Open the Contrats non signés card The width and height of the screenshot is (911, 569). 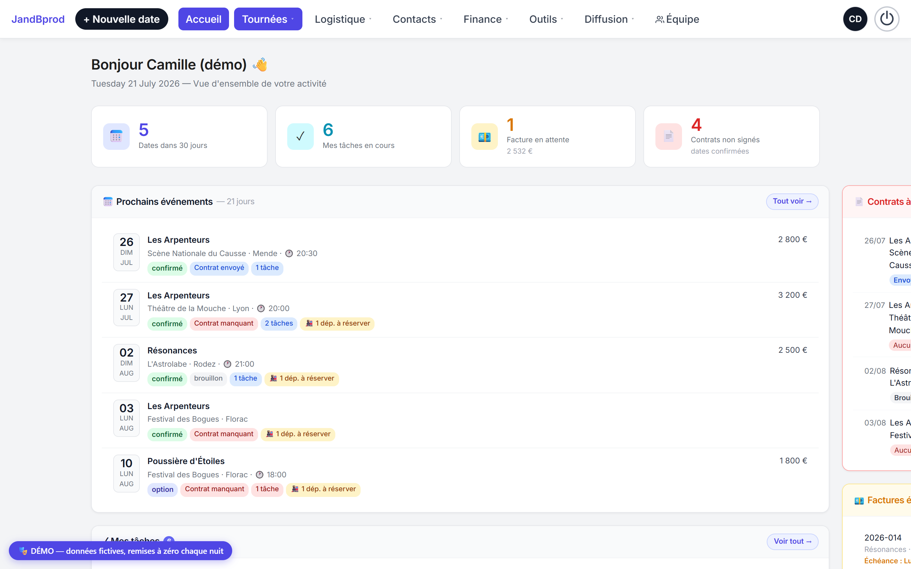(x=731, y=137)
